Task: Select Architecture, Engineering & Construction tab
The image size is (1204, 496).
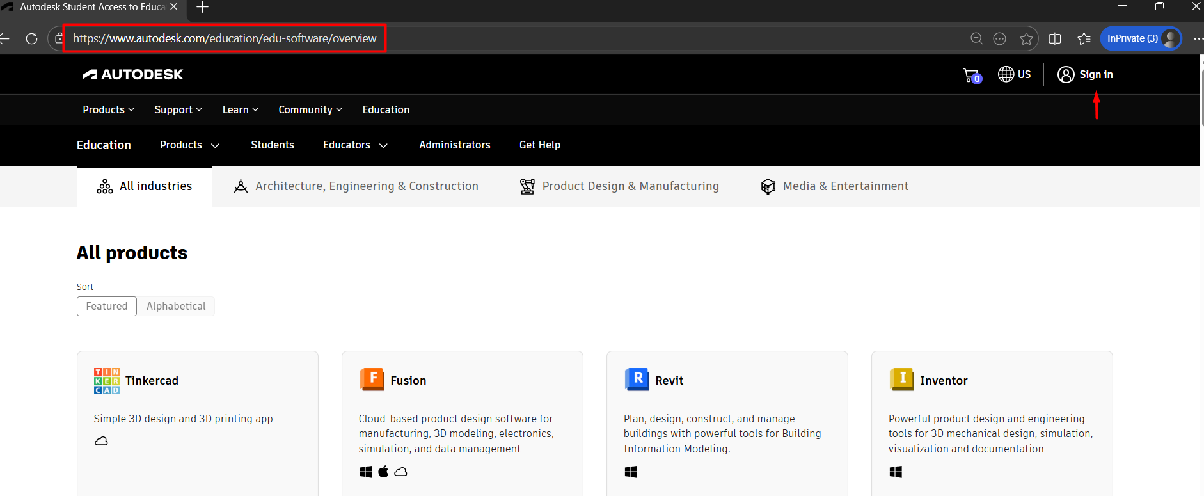Action: (356, 186)
